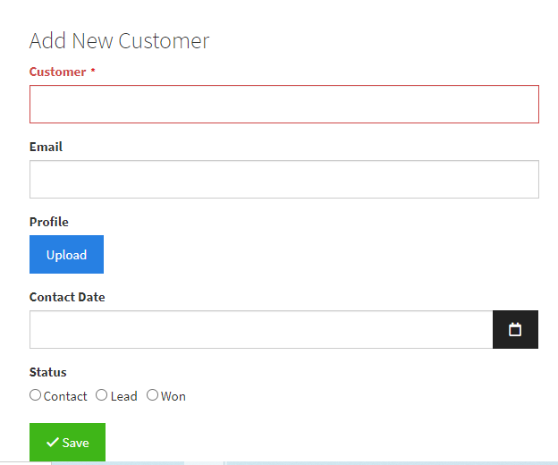Click the Add New Customer heading
This screenshot has width=558, height=465.
[120, 41]
